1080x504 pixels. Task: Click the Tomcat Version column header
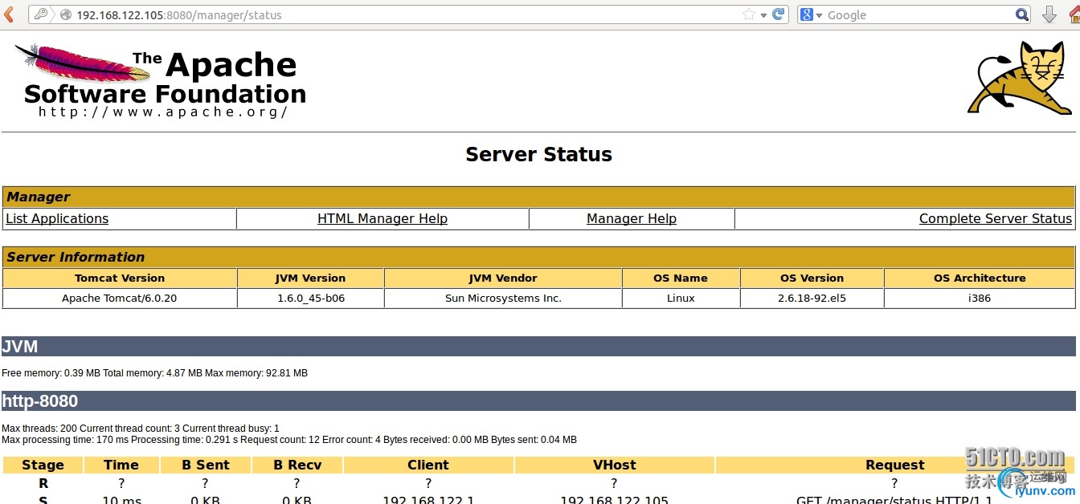120,278
